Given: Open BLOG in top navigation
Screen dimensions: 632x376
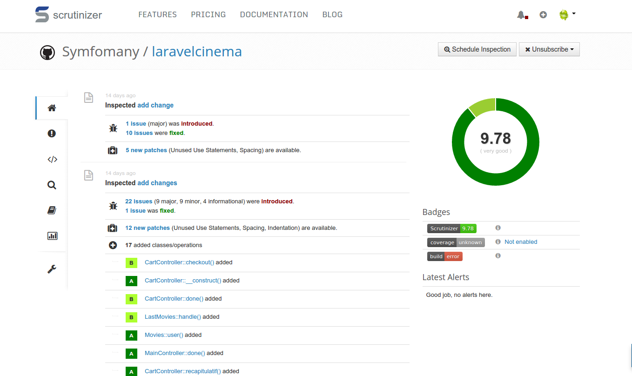Looking at the screenshot, I should coord(332,14).
